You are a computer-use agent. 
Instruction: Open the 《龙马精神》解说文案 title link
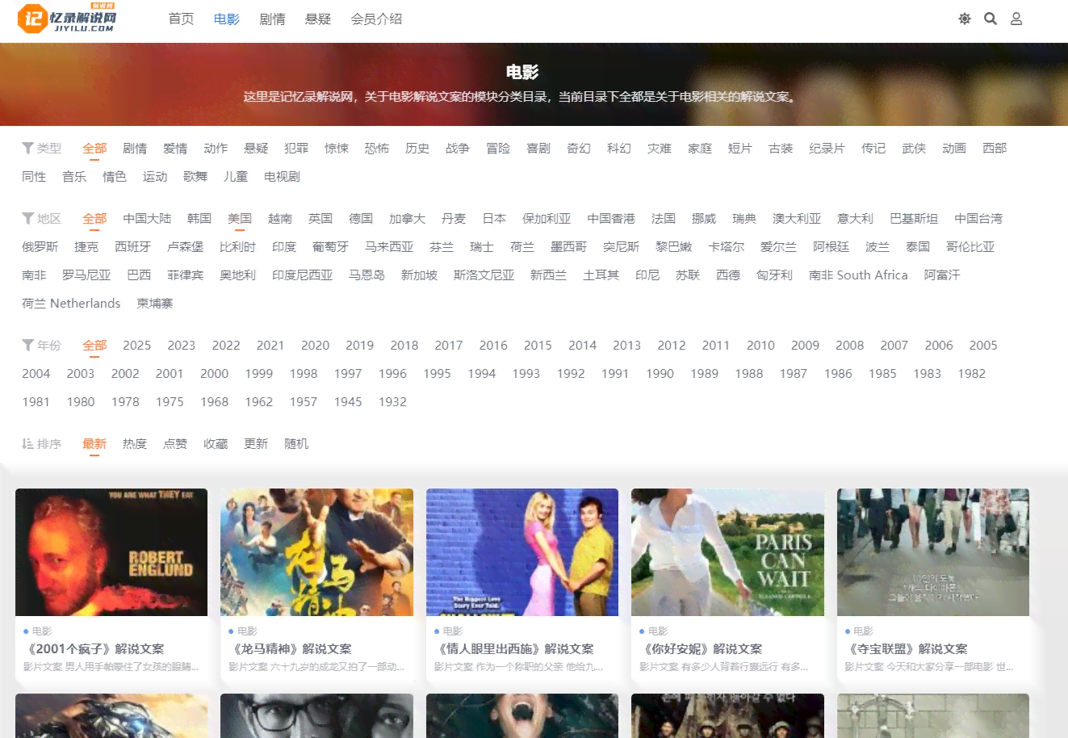tap(291, 649)
